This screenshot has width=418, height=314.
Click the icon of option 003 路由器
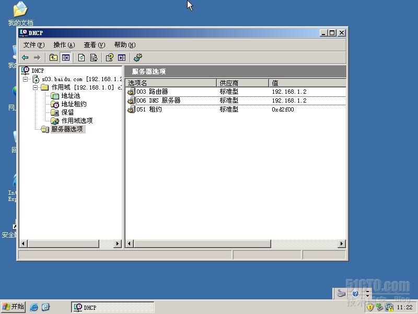132,92
